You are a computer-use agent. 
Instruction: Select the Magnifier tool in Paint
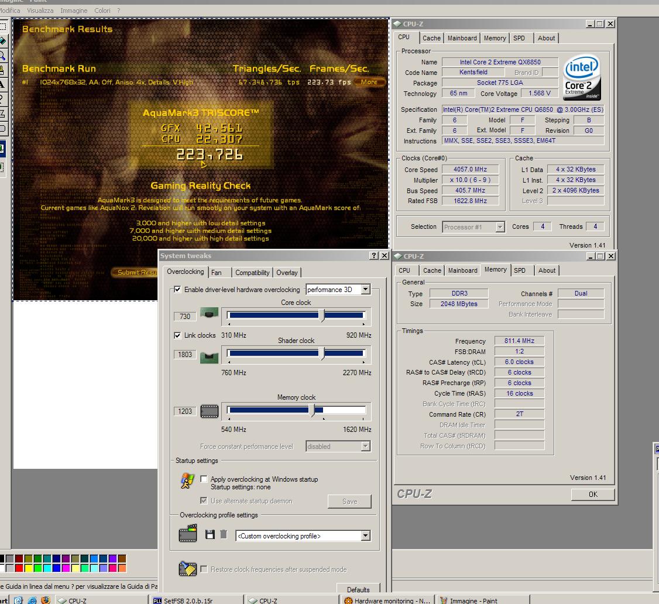[x=2, y=55]
